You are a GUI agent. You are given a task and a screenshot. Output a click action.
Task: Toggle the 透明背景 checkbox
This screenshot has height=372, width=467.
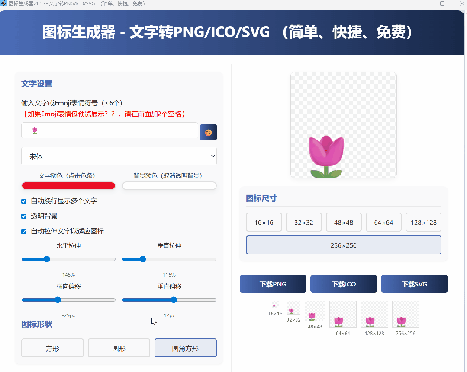(24, 216)
